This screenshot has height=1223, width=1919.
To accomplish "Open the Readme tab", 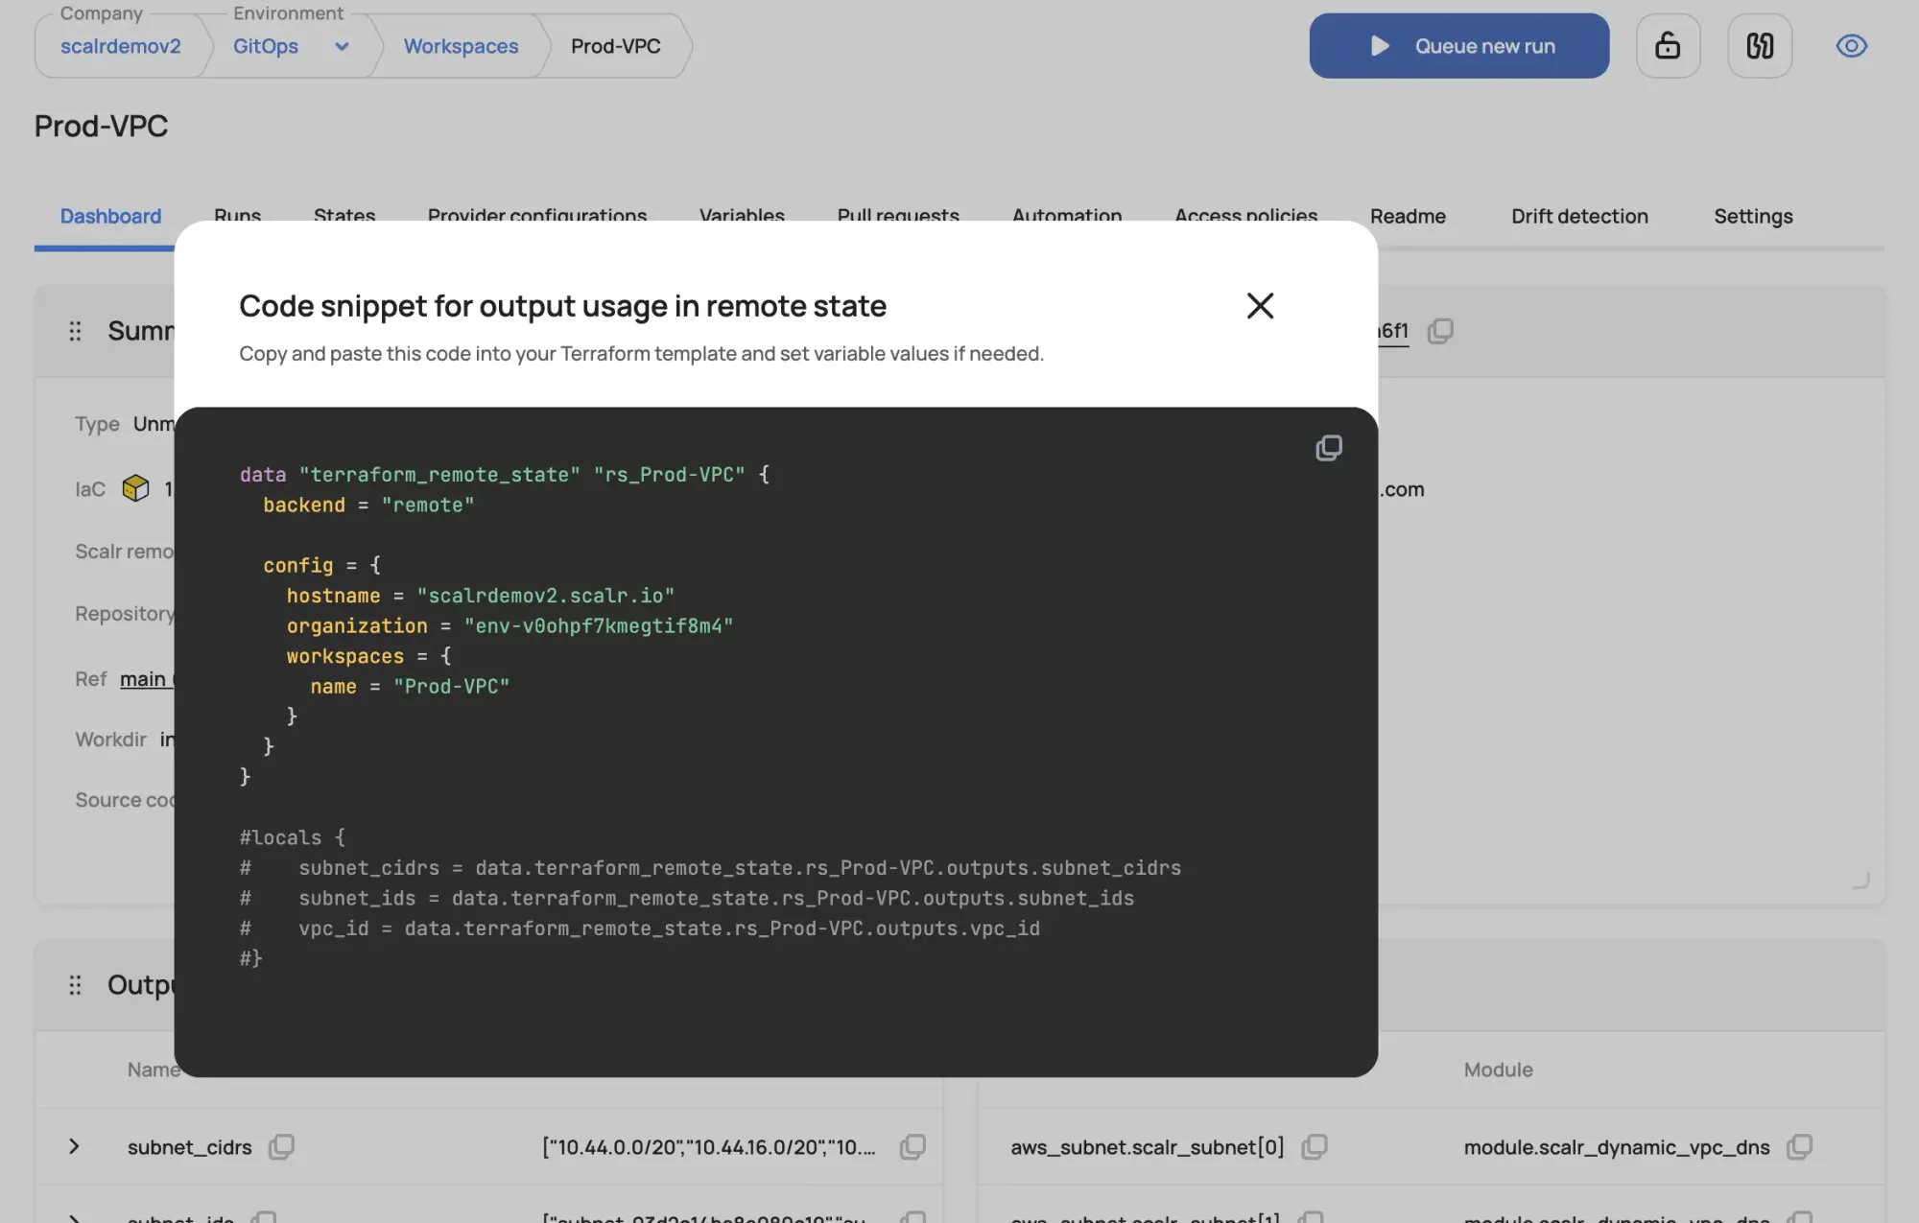I will (1408, 216).
